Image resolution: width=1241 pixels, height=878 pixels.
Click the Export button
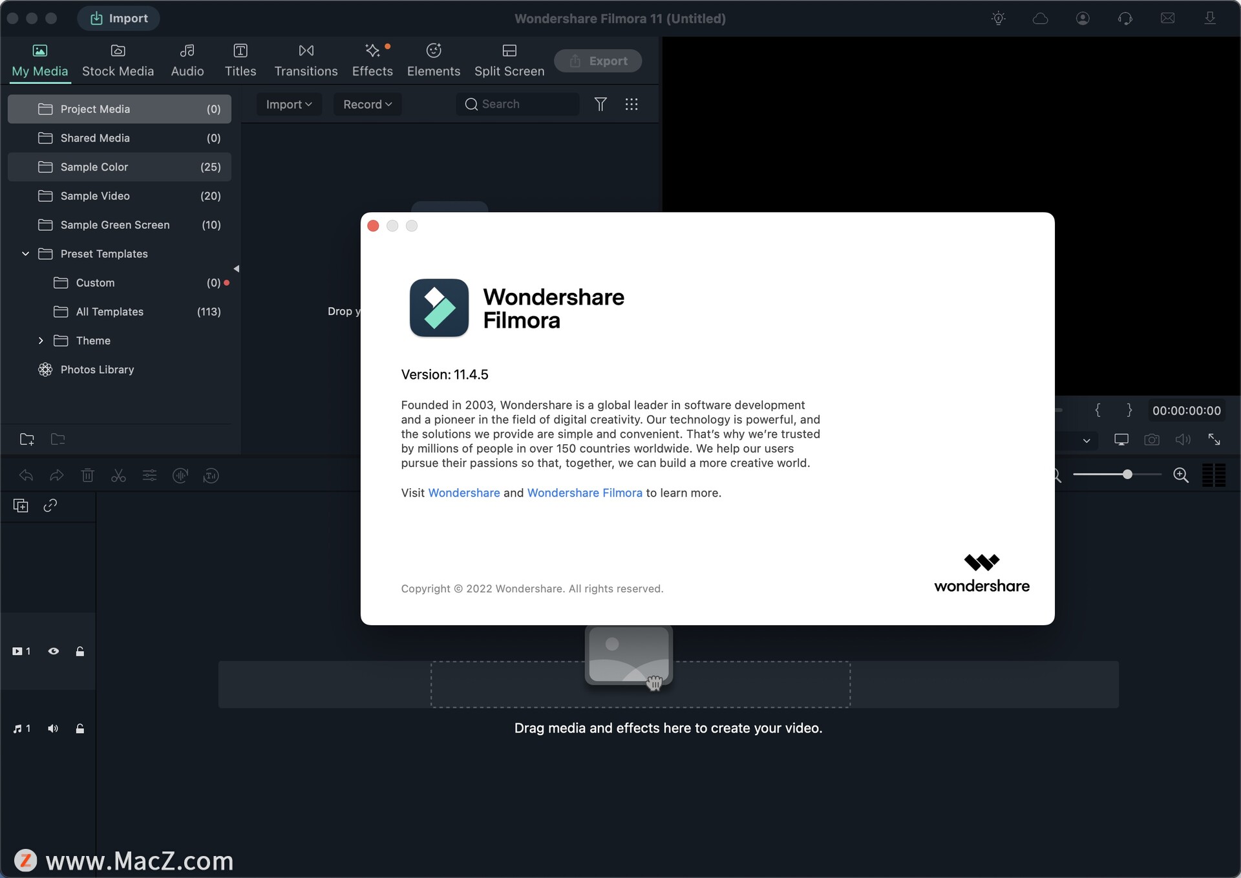click(598, 61)
